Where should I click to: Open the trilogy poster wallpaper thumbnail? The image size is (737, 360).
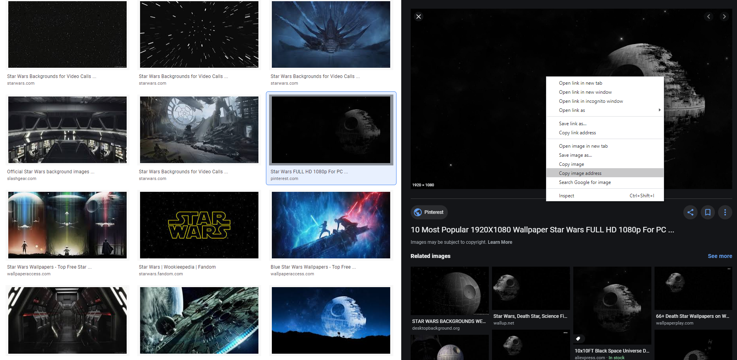click(67, 225)
